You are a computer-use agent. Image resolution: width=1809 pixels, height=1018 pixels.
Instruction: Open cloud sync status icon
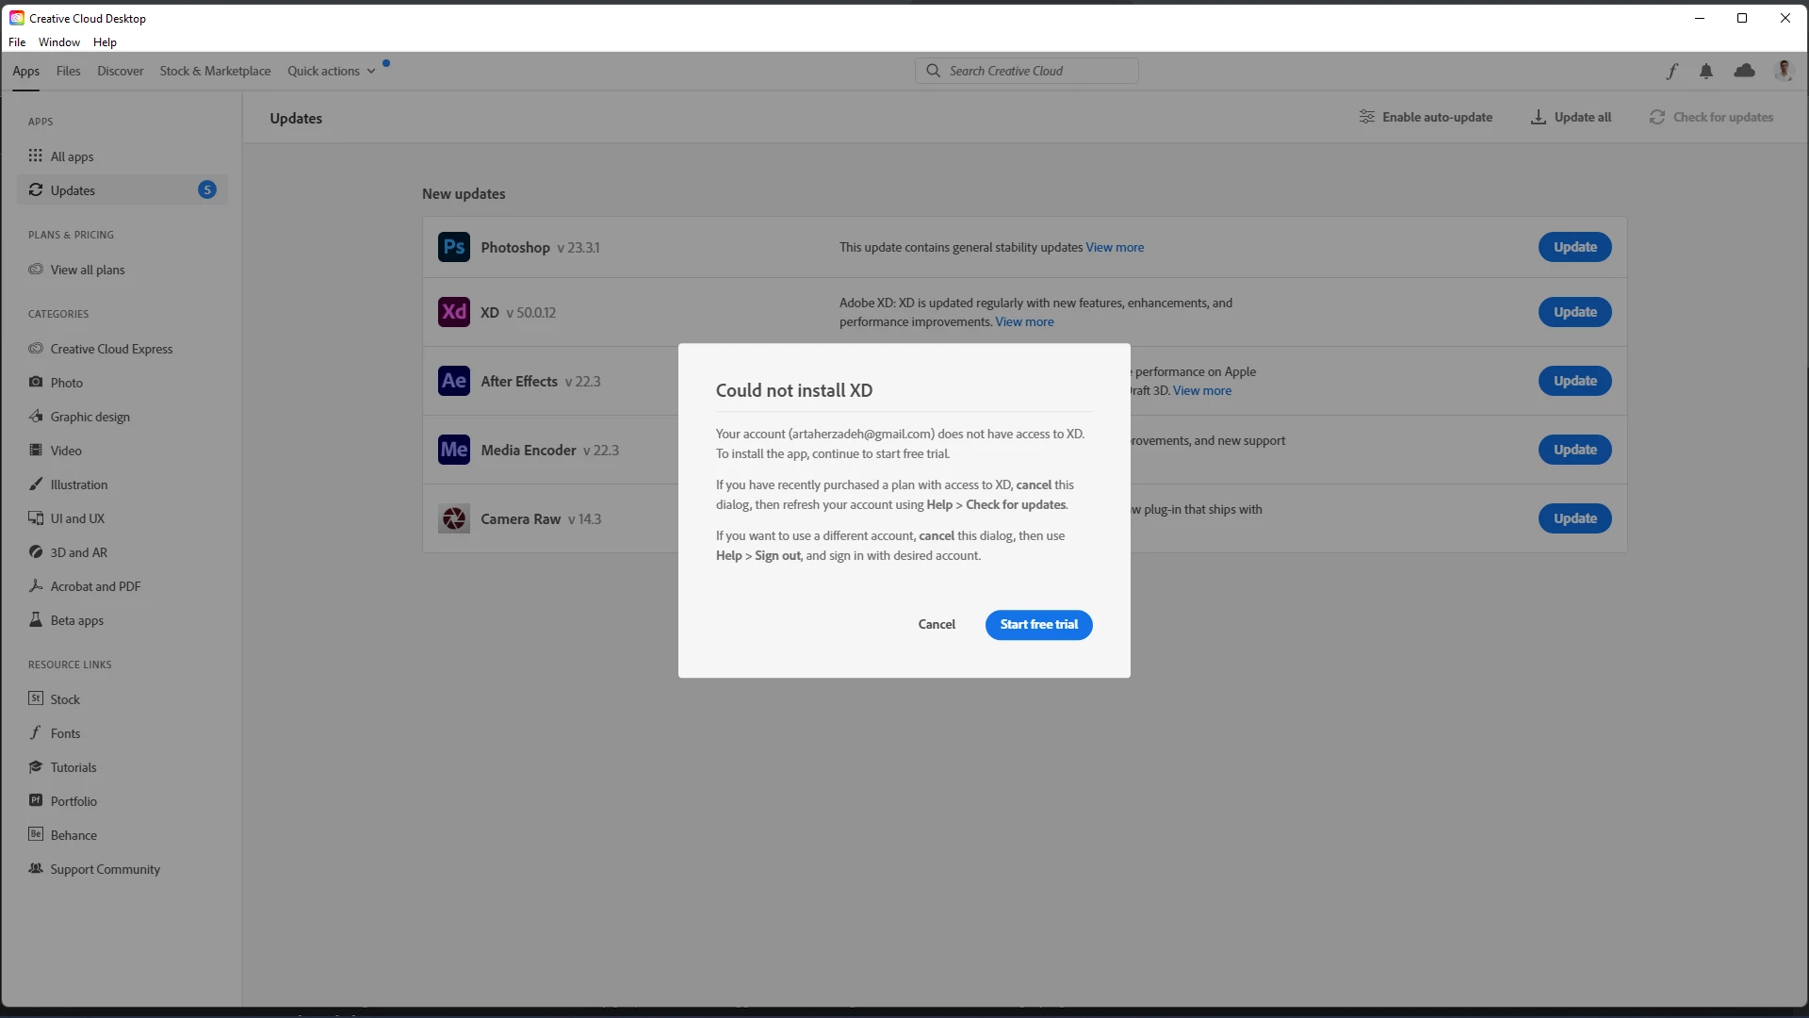1744,71
